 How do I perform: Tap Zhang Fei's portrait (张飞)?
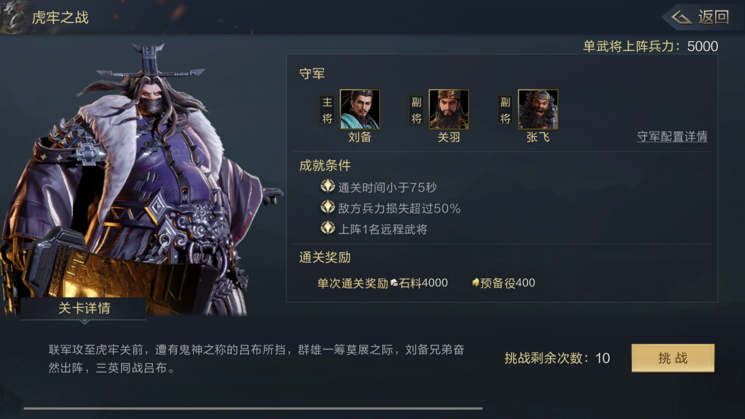[x=538, y=109]
